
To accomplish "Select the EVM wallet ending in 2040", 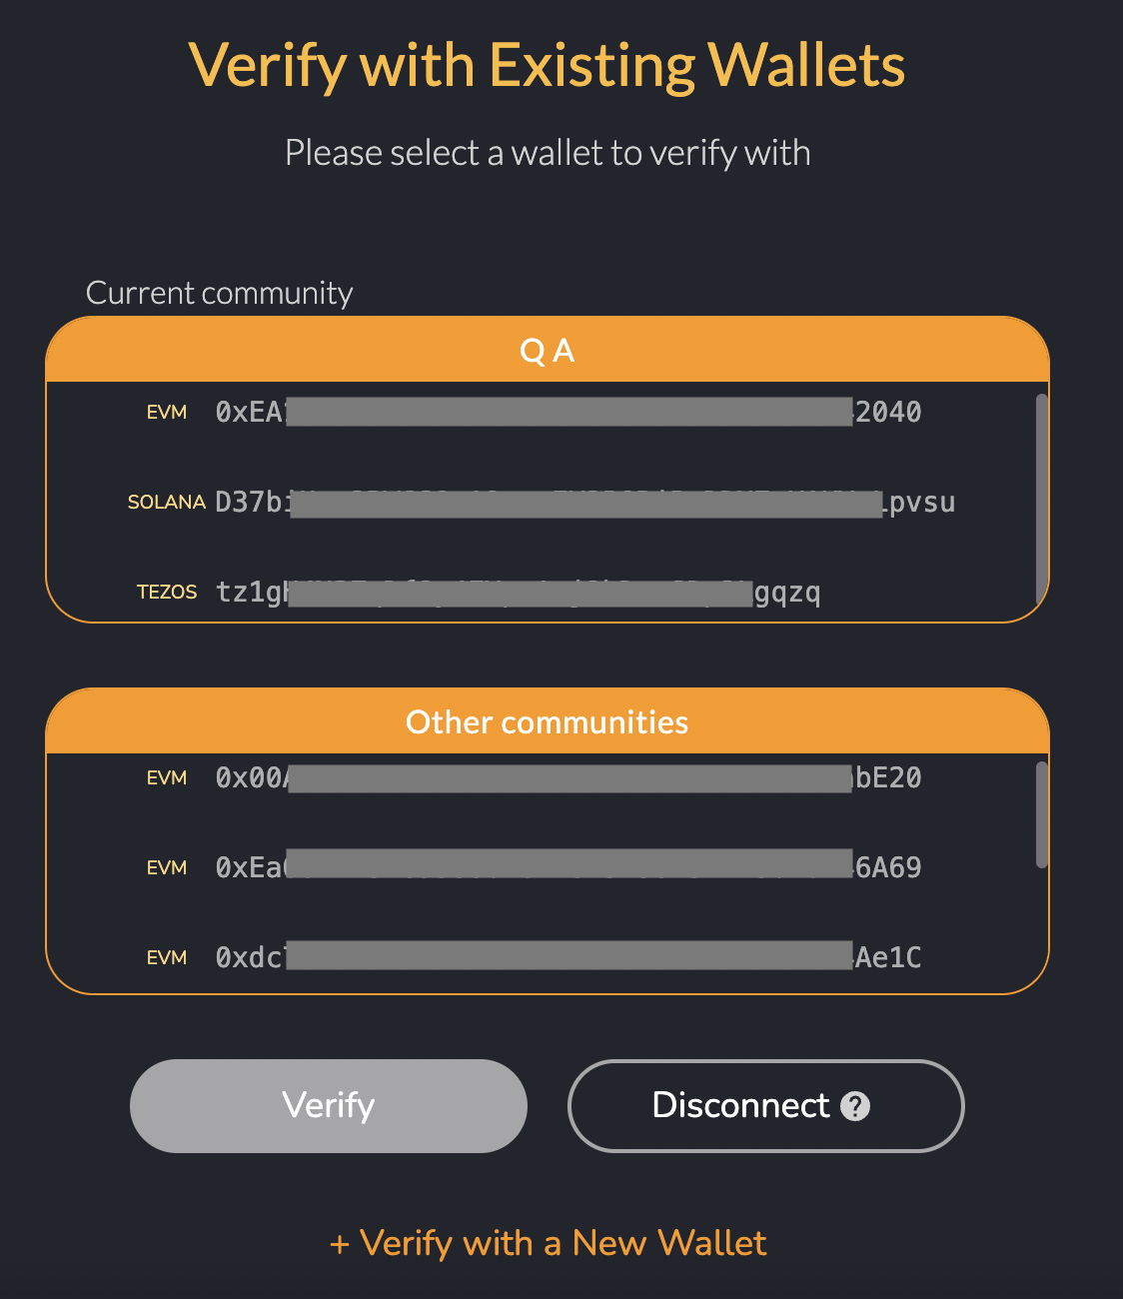I will [x=567, y=412].
